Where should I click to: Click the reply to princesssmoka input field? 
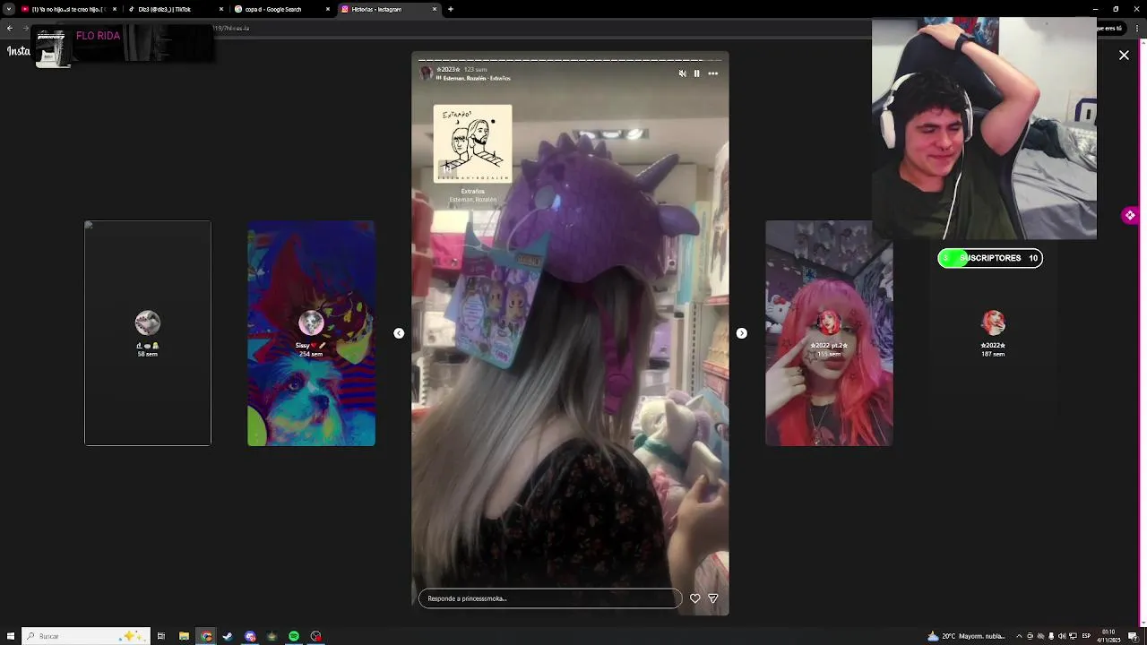550,598
